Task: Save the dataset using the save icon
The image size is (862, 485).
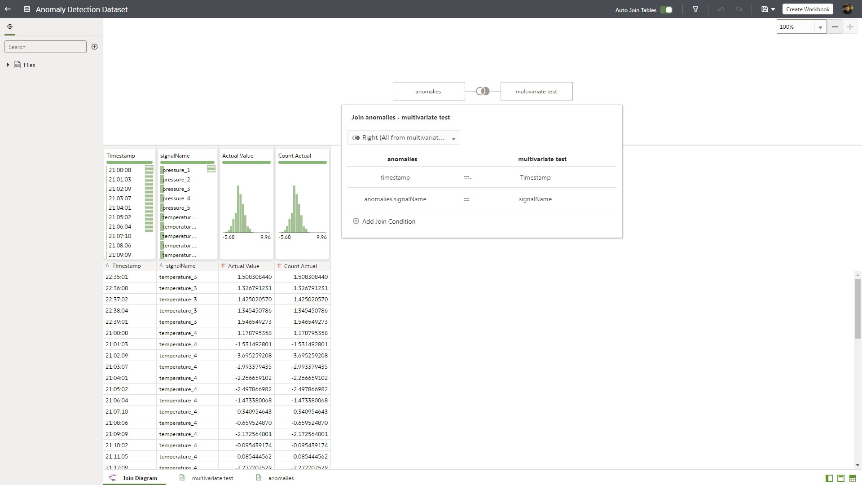Action: pyautogui.click(x=765, y=9)
